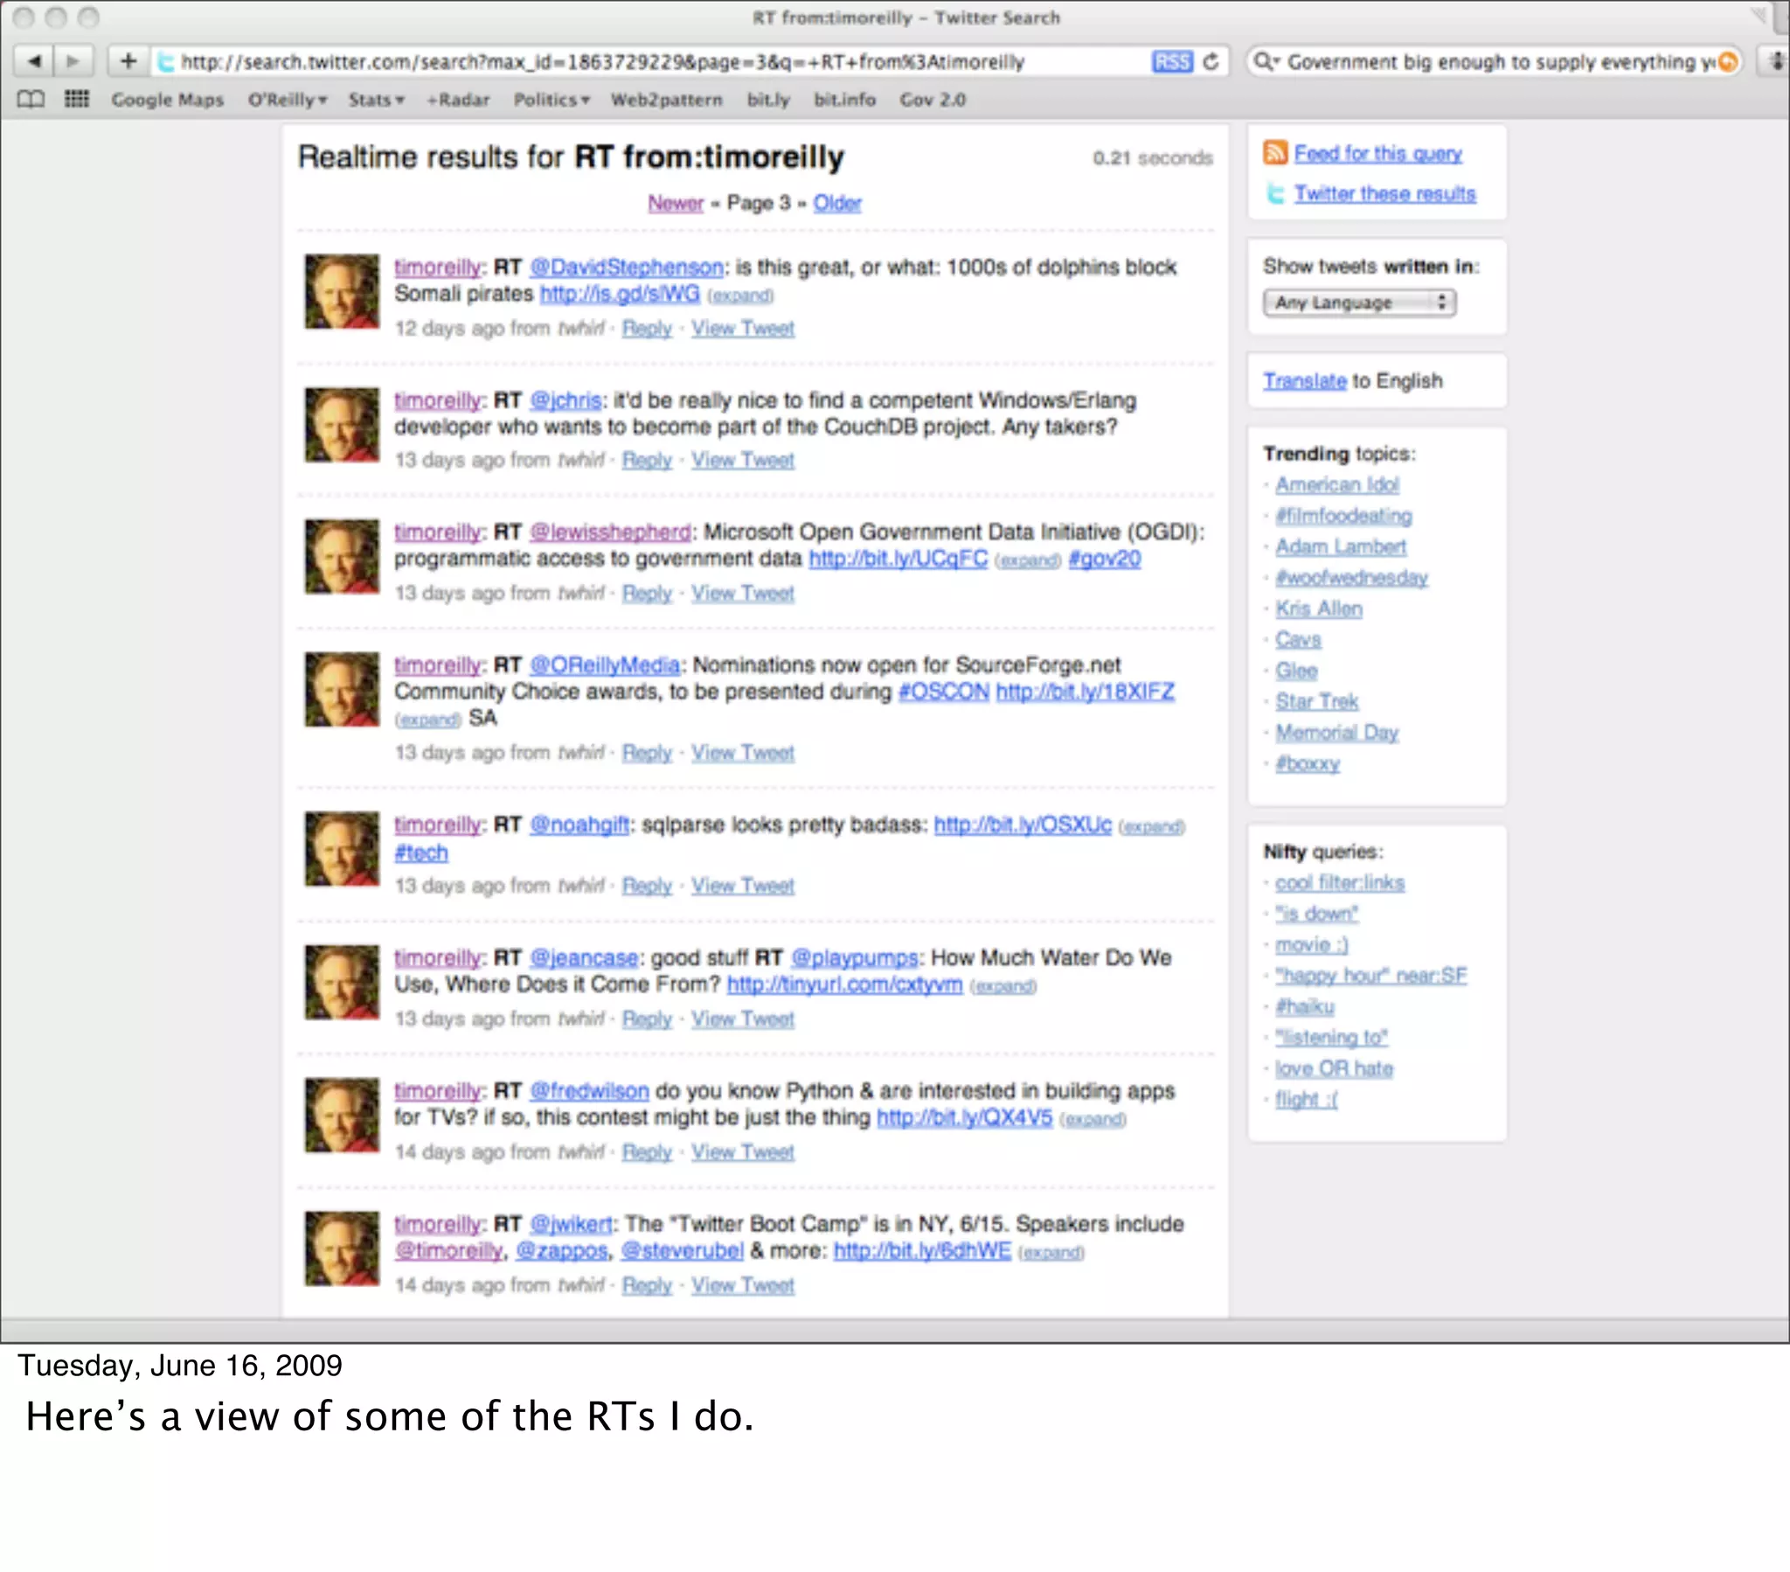Viewport: 1790px width, 1572px height.
Task: Go forward with the browser forward arrow
Action: coord(73,61)
